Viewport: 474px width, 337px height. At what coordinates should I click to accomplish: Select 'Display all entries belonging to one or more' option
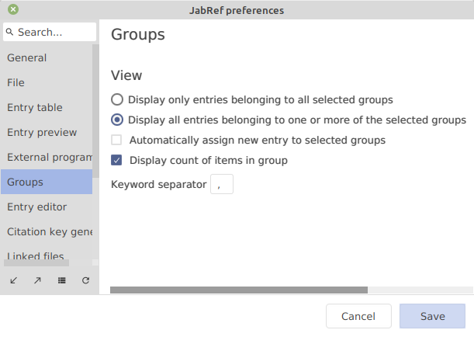[x=117, y=120]
